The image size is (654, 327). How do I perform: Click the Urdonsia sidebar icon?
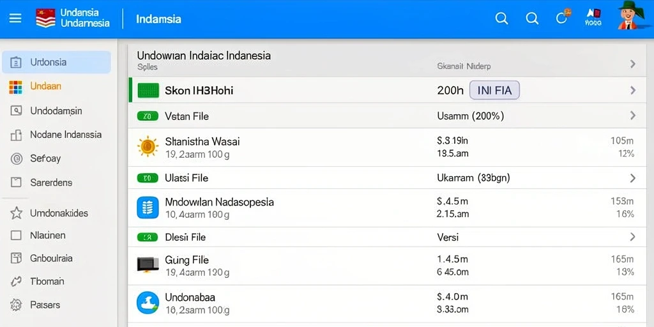click(x=15, y=63)
